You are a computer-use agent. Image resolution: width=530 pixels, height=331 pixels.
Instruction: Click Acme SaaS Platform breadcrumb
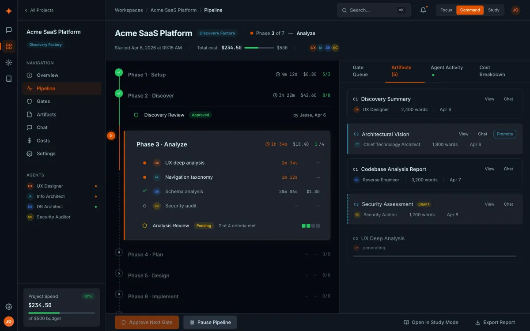174,10
